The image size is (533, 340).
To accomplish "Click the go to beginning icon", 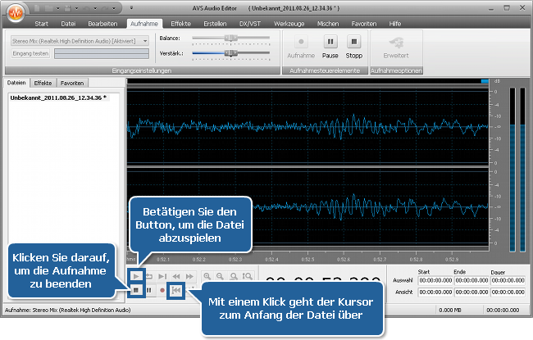I will pos(176,290).
